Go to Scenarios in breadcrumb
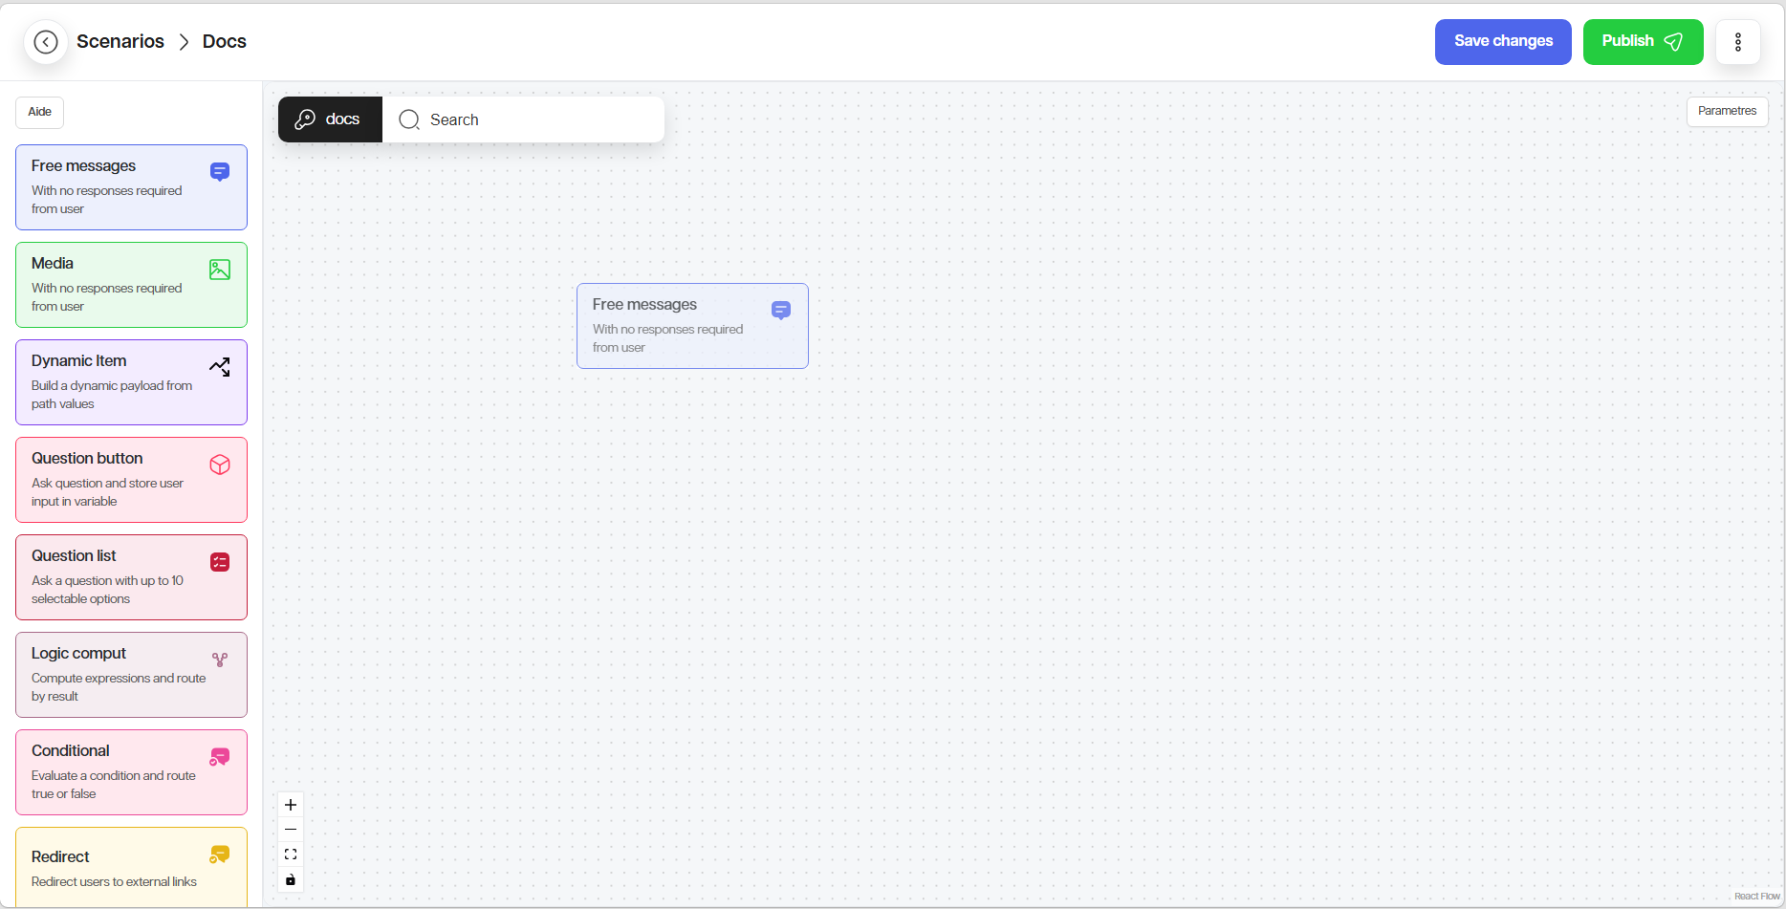 coord(120,42)
